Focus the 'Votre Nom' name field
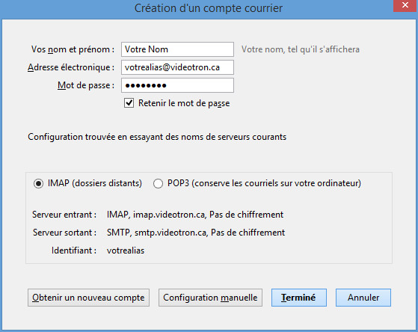 (x=177, y=49)
